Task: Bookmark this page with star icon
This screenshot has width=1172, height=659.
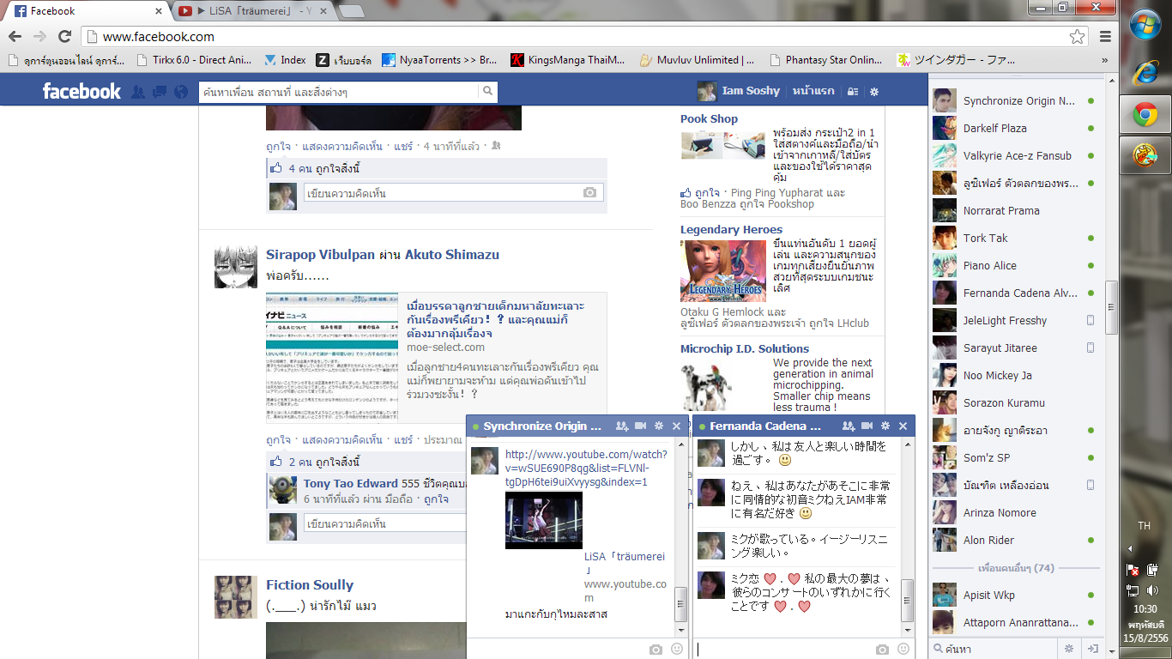Action: click(1077, 36)
